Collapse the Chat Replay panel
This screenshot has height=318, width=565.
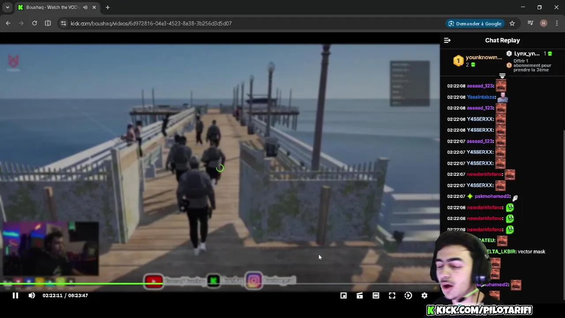447,40
